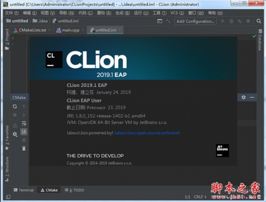Click the CMake panel title
Image resolution: width=266 pixels, height=202 pixels.
(19, 97)
